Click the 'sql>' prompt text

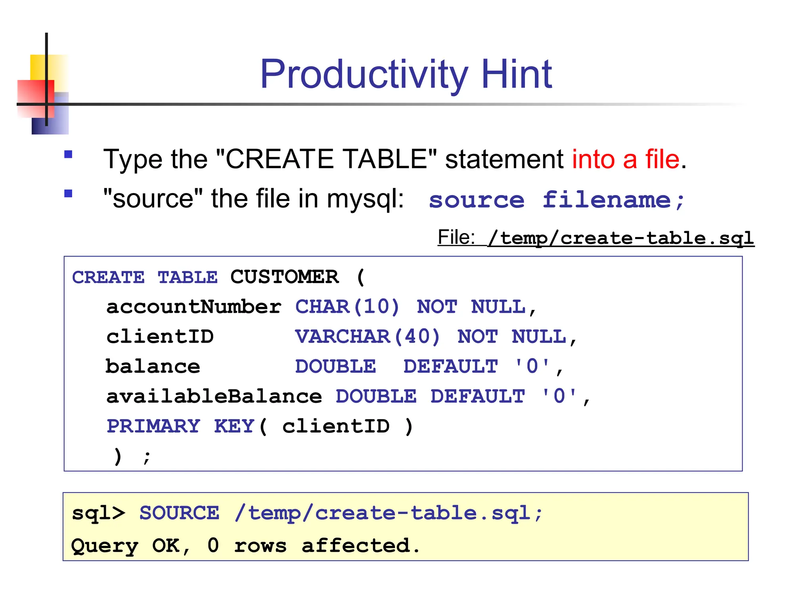click(98, 513)
